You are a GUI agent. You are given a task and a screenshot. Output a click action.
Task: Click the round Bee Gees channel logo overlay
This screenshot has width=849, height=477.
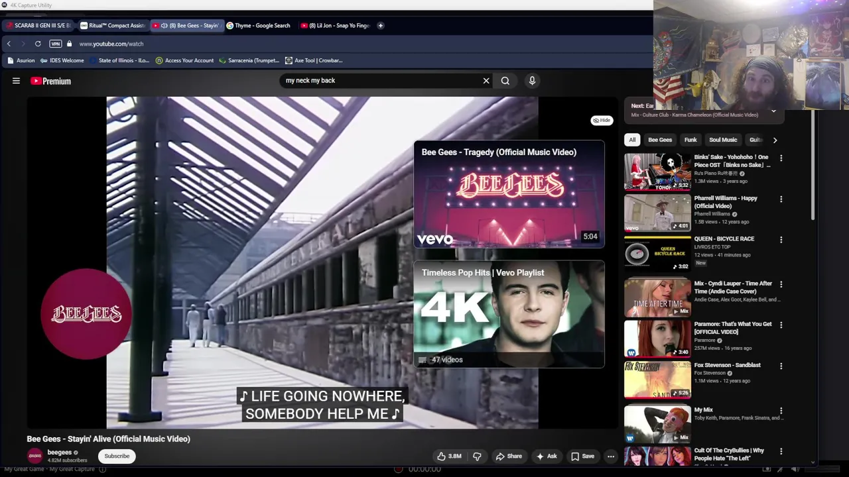point(86,314)
